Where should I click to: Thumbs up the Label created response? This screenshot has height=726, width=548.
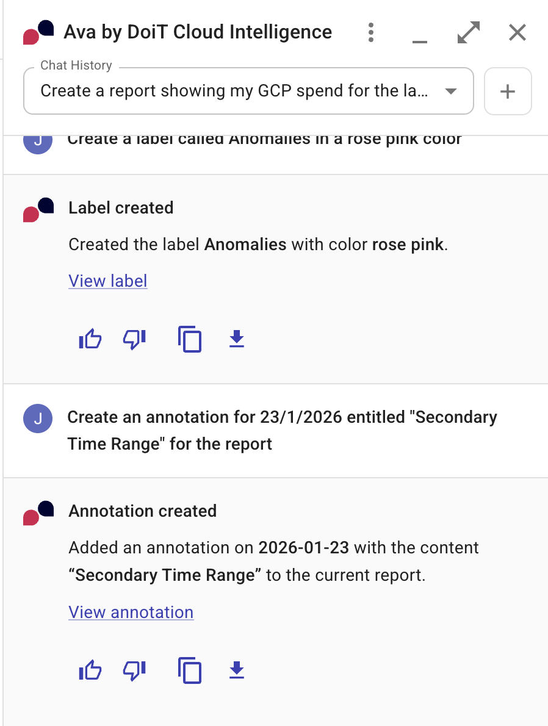(90, 339)
